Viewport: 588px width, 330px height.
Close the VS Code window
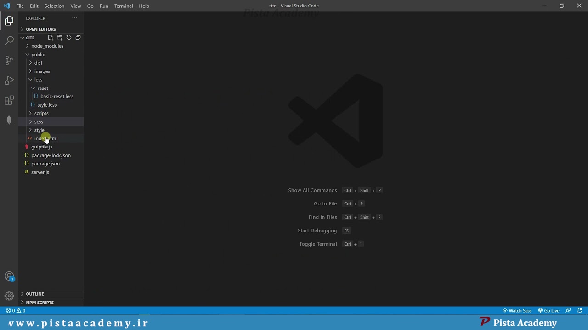pos(579,6)
